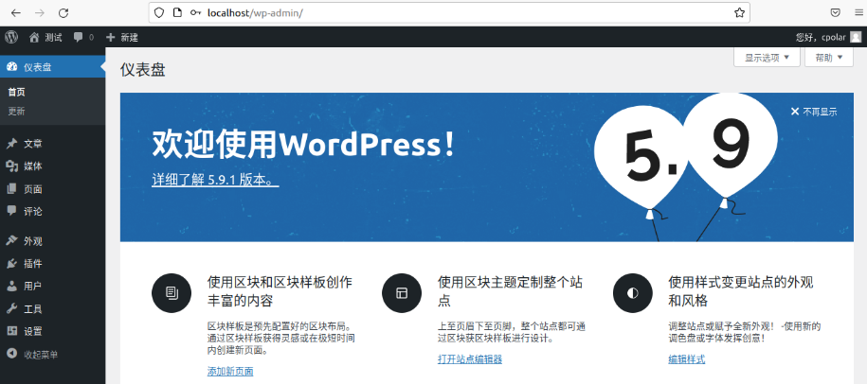867x384 pixels.
Task: Click the browser forward arrow
Action: click(39, 13)
